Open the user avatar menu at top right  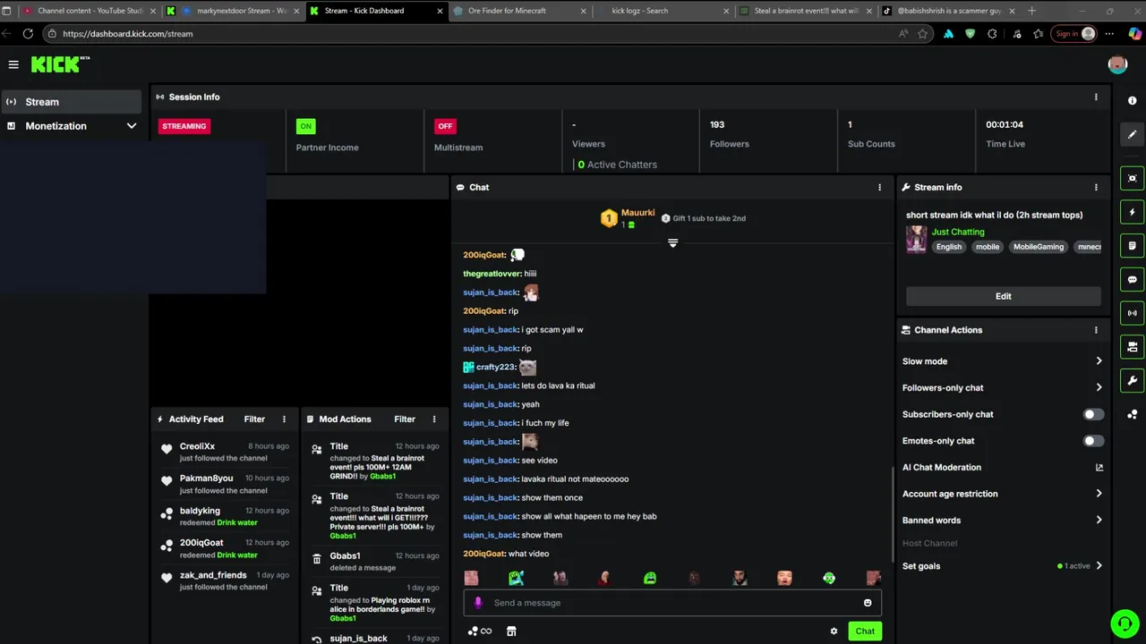pos(1117,64)
